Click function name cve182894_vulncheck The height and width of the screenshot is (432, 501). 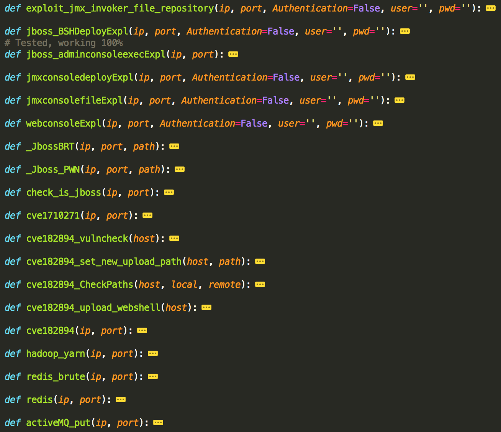pos(77,239)
